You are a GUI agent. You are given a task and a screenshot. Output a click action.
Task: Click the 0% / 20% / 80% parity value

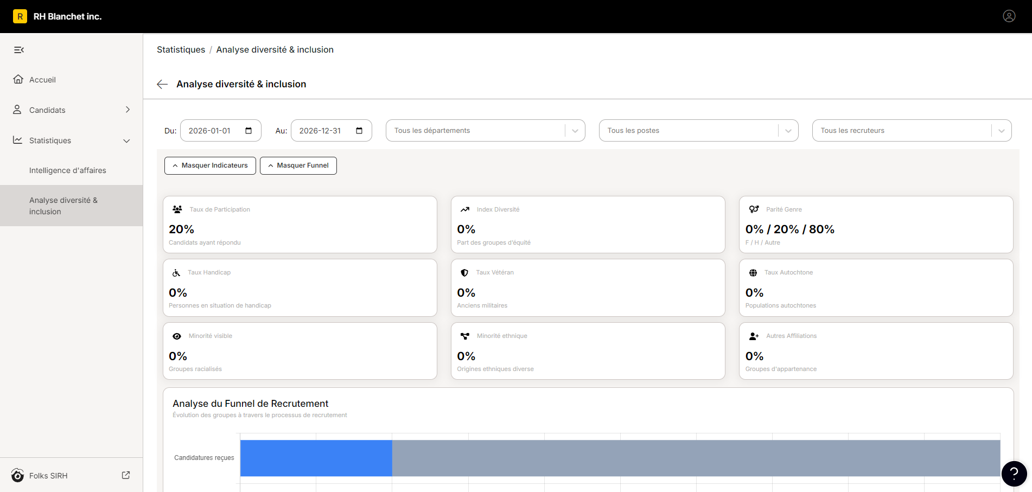(790, 229)
